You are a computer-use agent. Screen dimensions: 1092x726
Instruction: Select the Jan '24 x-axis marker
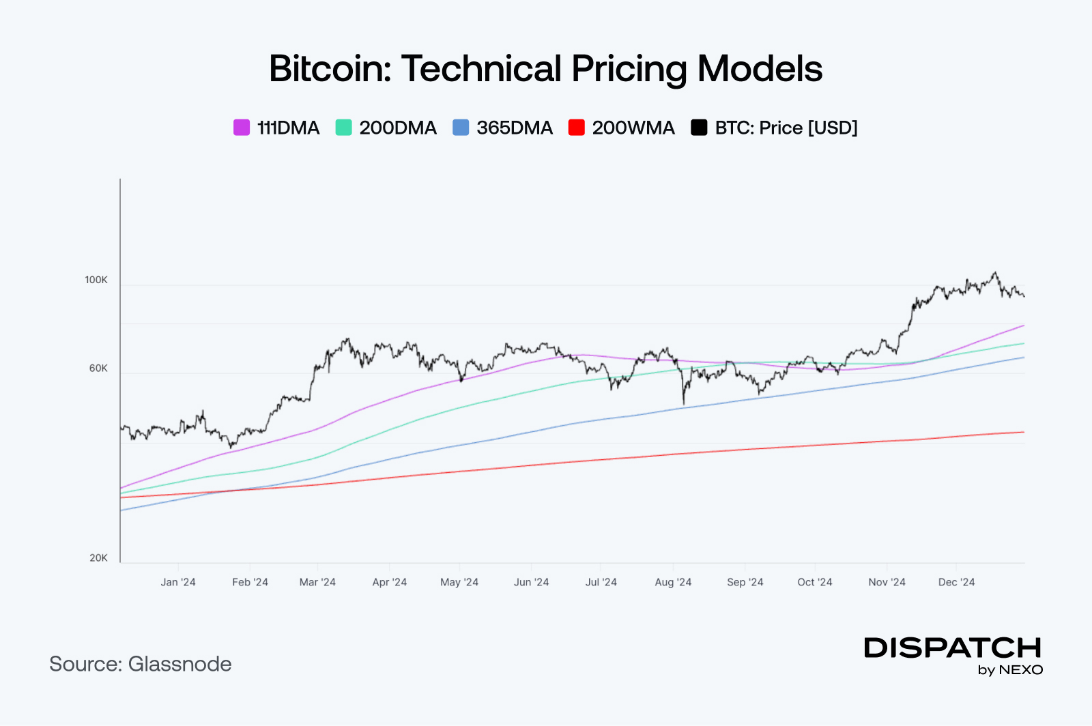click(x=178, y=582)
